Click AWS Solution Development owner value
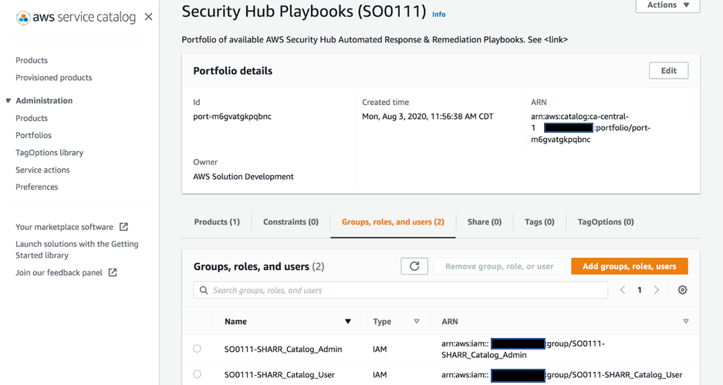This screenshot has height=385, width=723. click(x=243, y=177)
